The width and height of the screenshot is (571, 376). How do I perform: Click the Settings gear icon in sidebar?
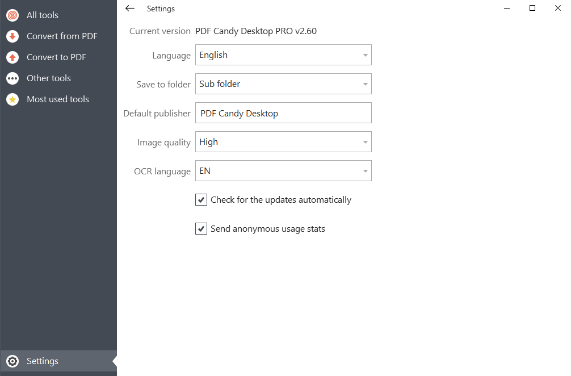(12, 361)
